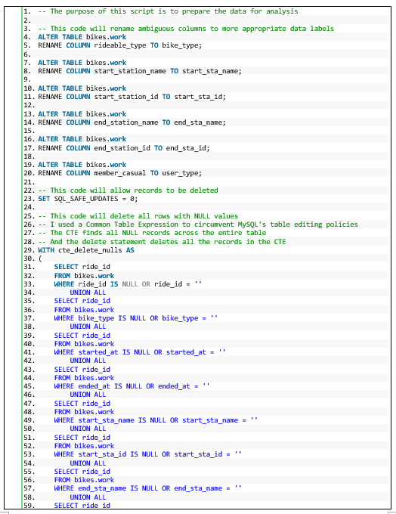Click FROM bikes.work on line 56
The image size is (396, 514).
coord(84,480)
